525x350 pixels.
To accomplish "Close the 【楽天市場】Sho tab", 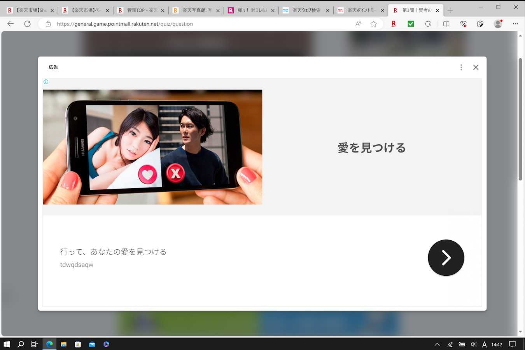I will (52, 10).
